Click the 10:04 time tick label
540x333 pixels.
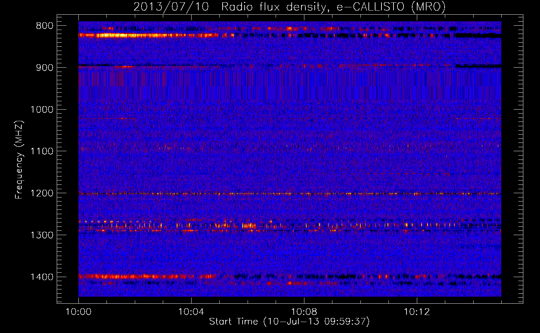pos(191,312)
